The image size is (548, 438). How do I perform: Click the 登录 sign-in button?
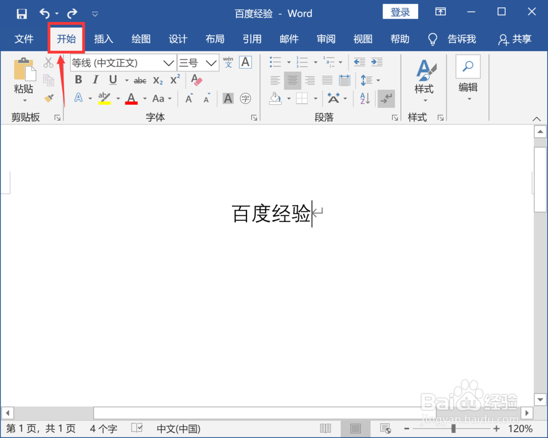pos(400,12)
